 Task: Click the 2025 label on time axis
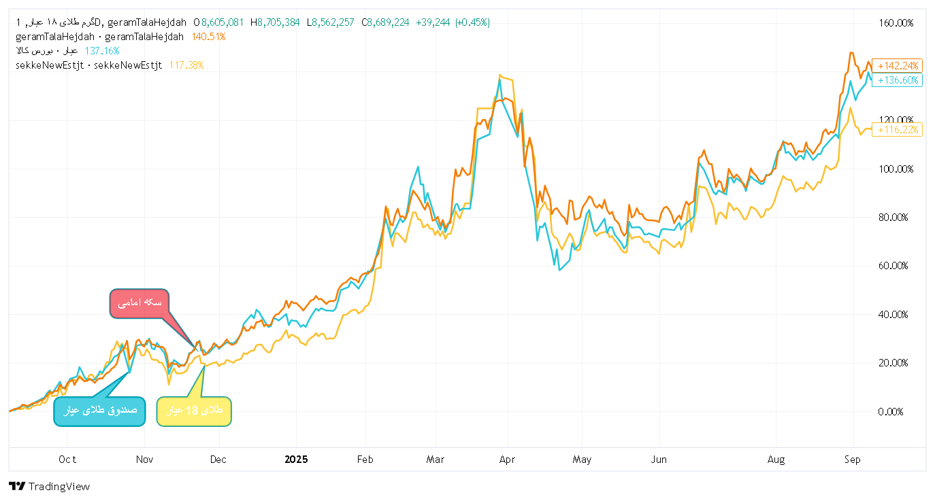click(x=296, y=460)
